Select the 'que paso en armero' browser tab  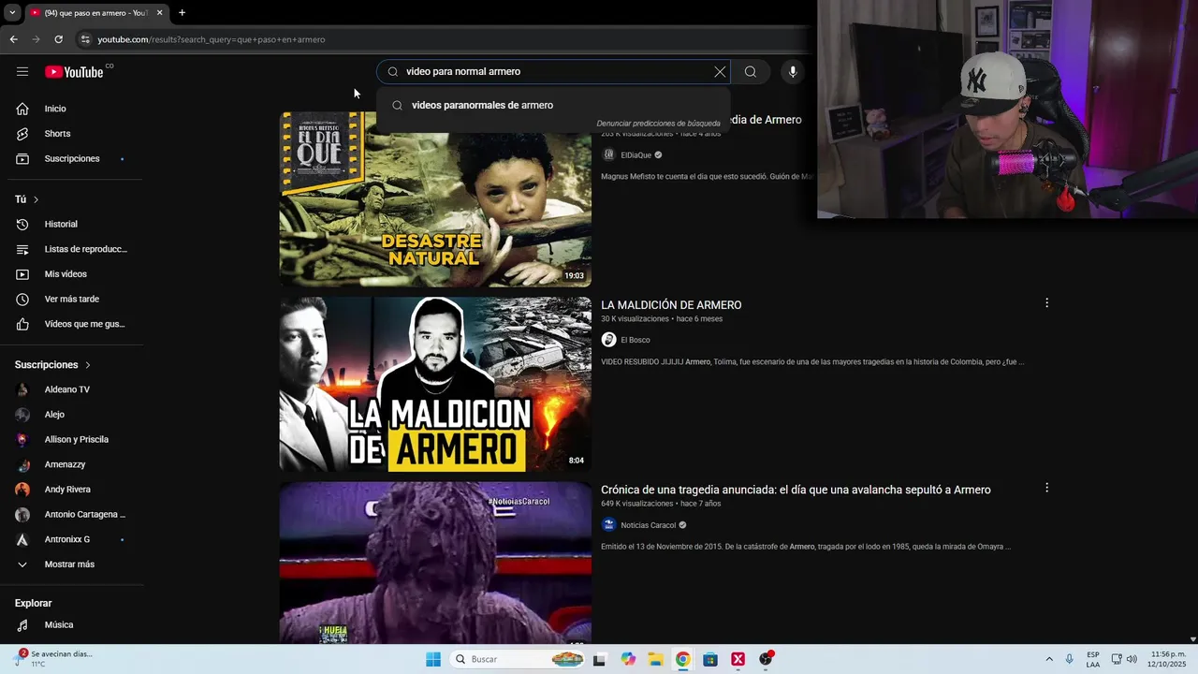click(96, 13)
